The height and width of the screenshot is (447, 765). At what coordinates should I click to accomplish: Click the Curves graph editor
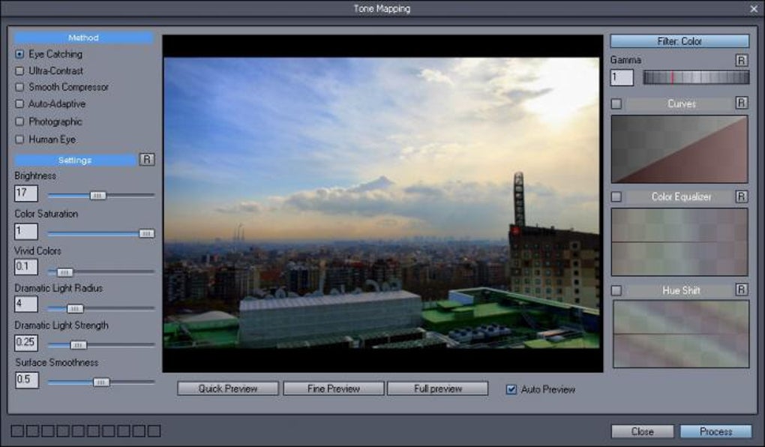[679, 148]
